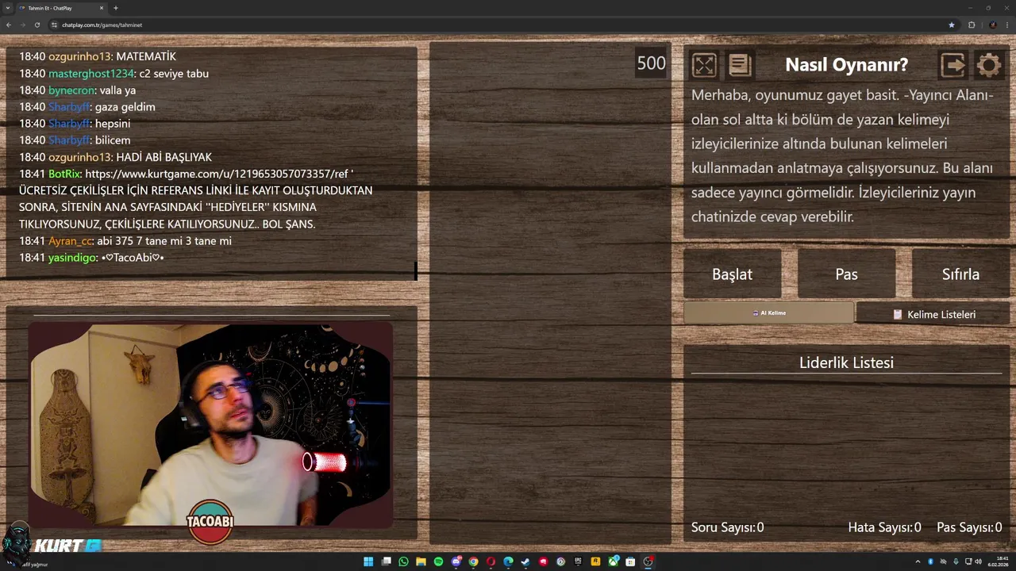Open Epic Games launcher from the taskbar
This screenshot has width=1016, height=571.
[x=578, y=561]
